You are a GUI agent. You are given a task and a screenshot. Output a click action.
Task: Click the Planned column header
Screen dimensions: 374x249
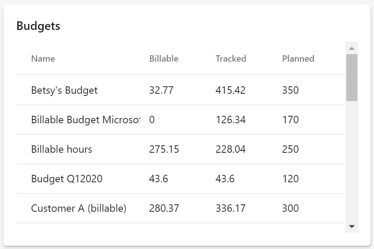point(298,59)
